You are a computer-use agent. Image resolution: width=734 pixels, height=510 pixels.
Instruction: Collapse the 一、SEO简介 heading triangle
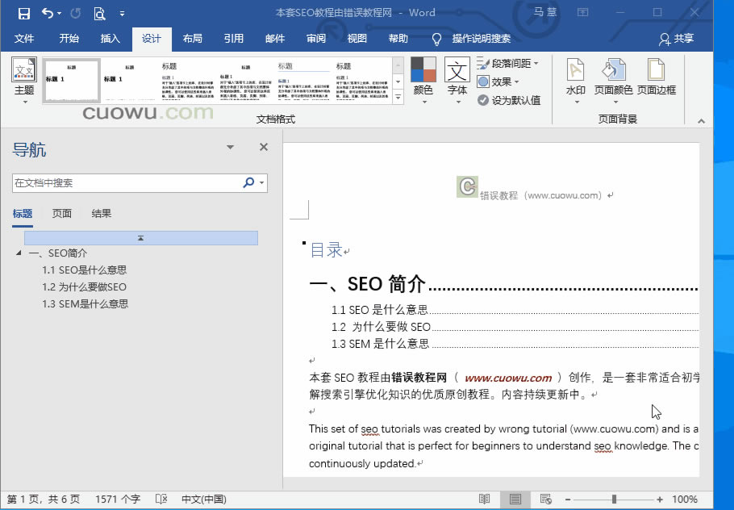tap(19, 253)
